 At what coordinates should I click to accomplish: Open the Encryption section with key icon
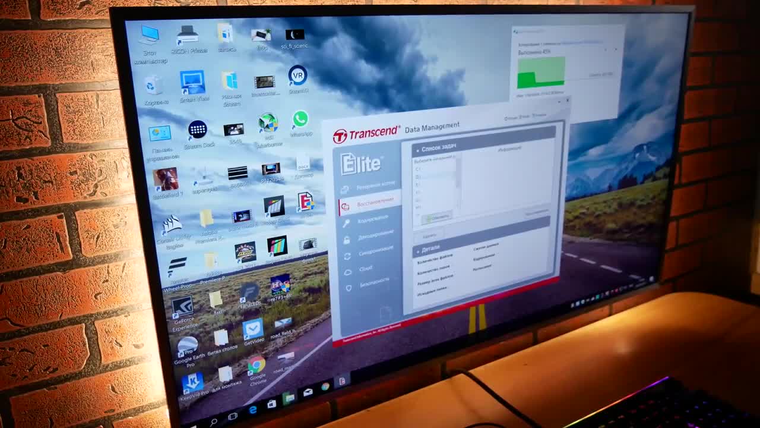pyautogui.click(x=368, y=221)
